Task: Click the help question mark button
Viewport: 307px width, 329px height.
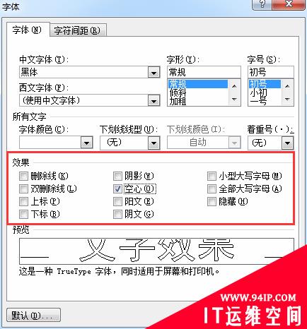Action: pyautogui.click(x=262, y=4)
